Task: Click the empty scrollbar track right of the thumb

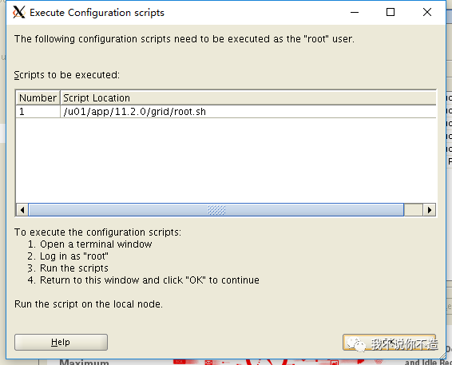Action: coord(414,210)
